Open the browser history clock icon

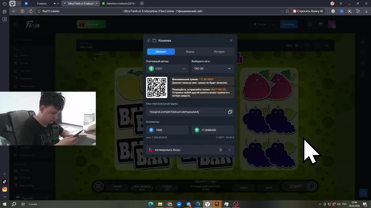(x=4, y=4)
